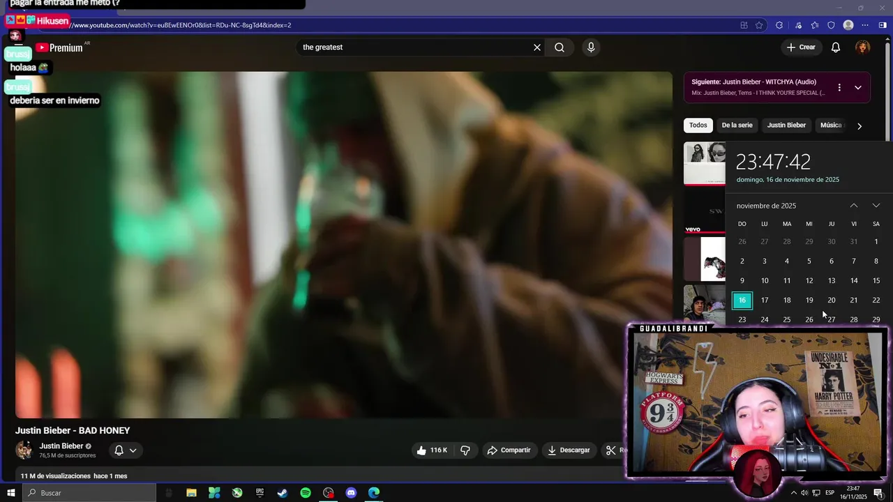
Task: Click the YouTube Premium logo
Action: [59, 47]
